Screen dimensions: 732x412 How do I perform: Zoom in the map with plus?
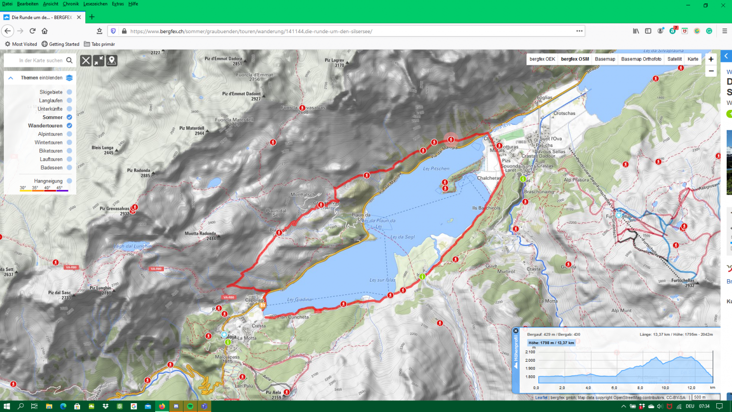[x=711, y=59]
